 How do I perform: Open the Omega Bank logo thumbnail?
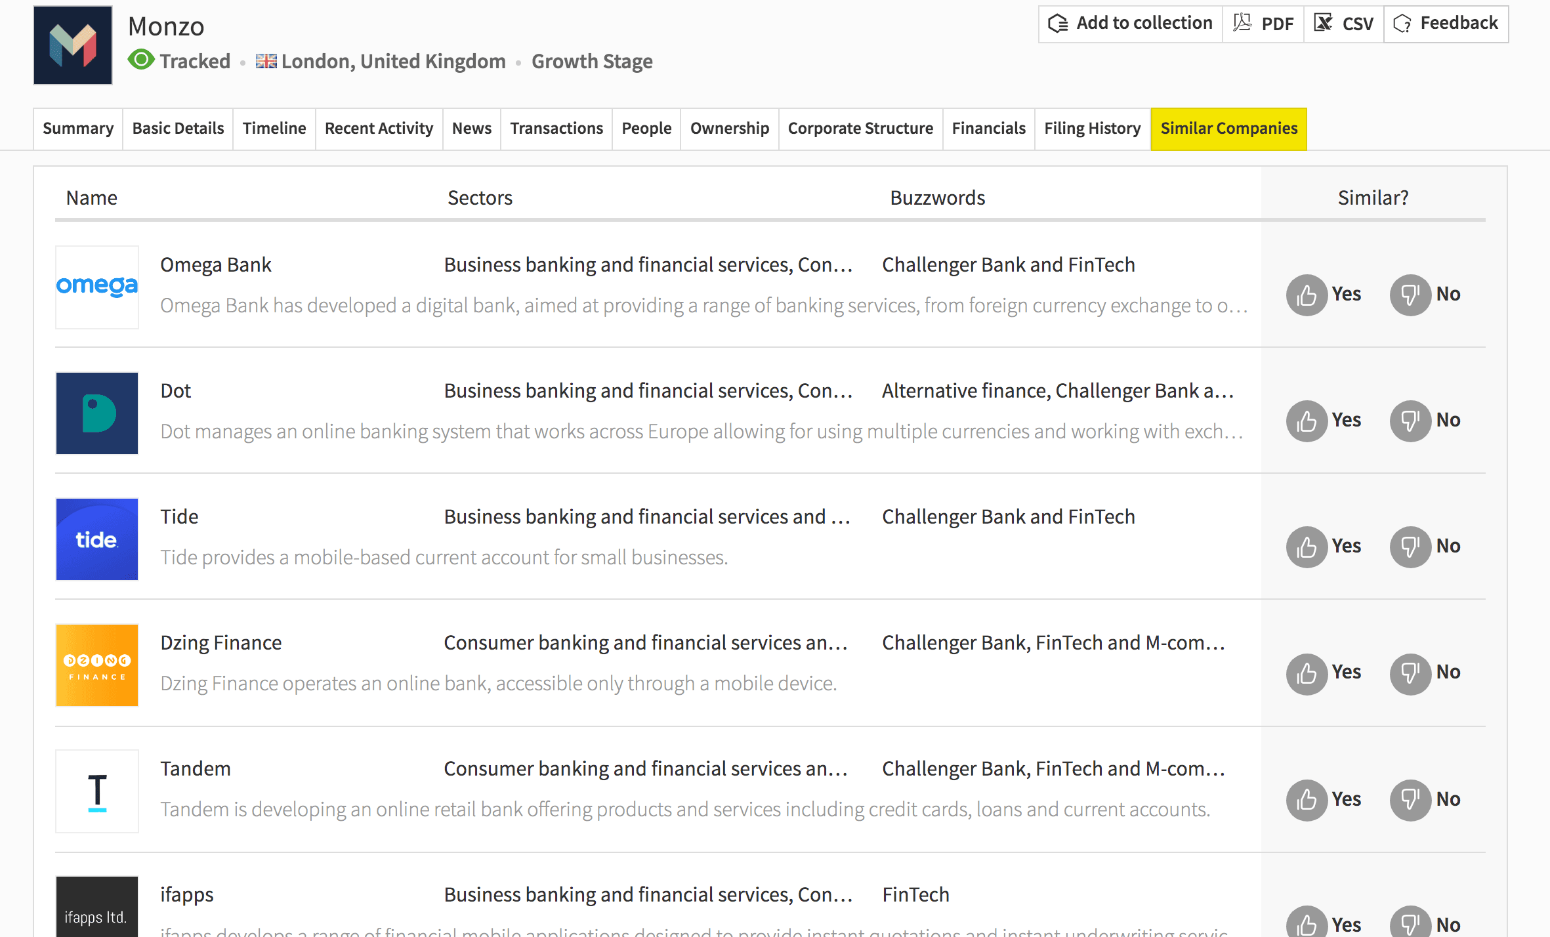pos(97,287)
